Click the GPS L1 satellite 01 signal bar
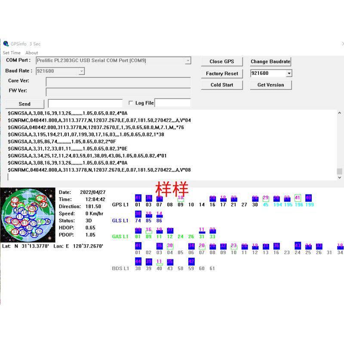This screenshot has height=344, width=344. click(x=138, y=198)
